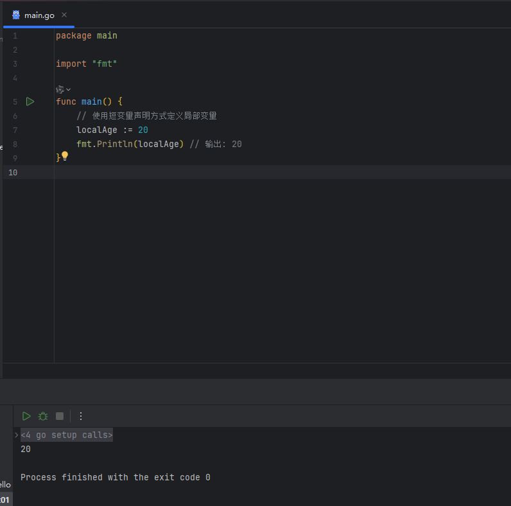Open the dropdown arrow next to AI icon

[69, 89]
